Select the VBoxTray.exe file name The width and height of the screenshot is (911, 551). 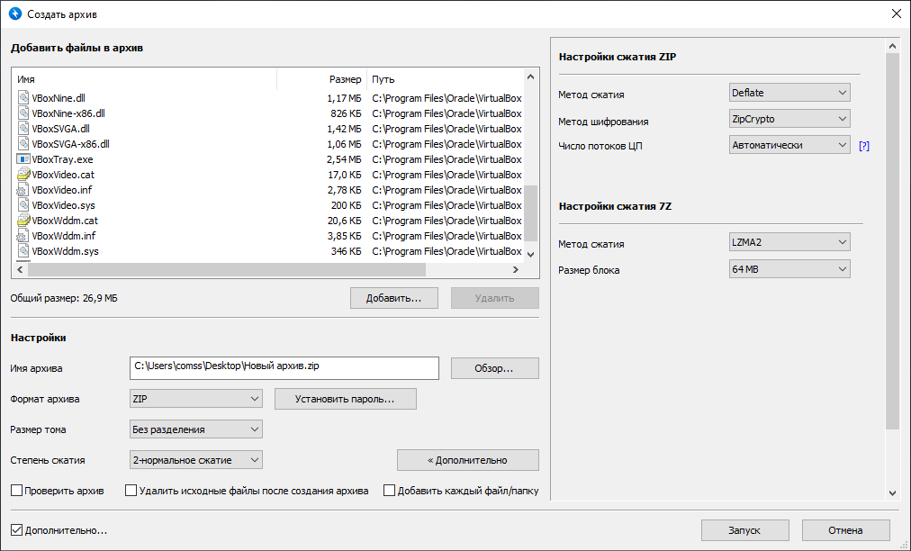point(62,159)
